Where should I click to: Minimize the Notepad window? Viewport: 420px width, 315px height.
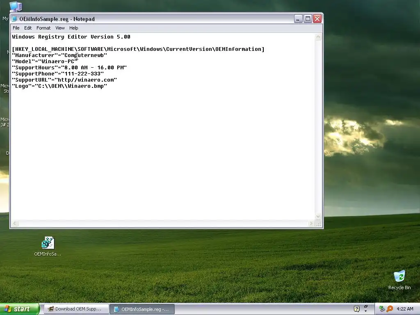point(298,19)
